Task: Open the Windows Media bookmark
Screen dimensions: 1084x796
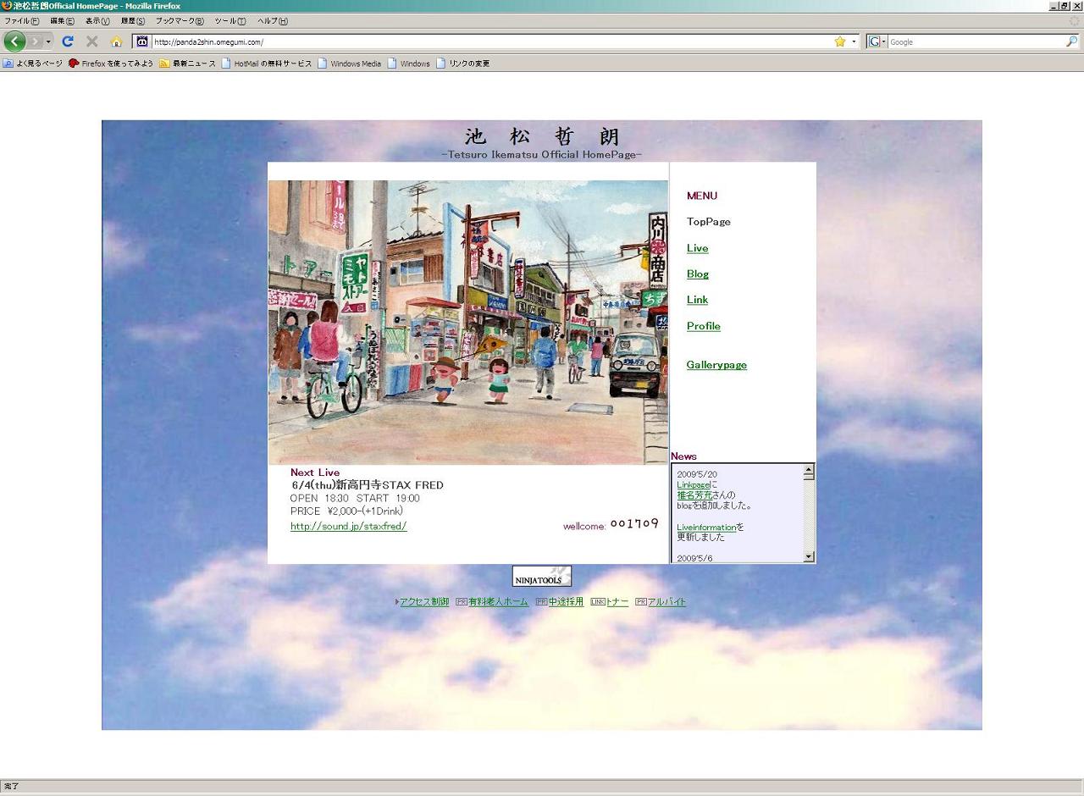Action: click(350, 64)
